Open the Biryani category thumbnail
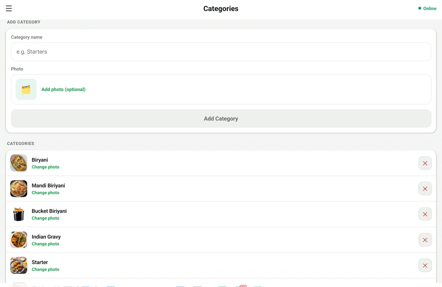442x287 pixels. pos(18,163)
